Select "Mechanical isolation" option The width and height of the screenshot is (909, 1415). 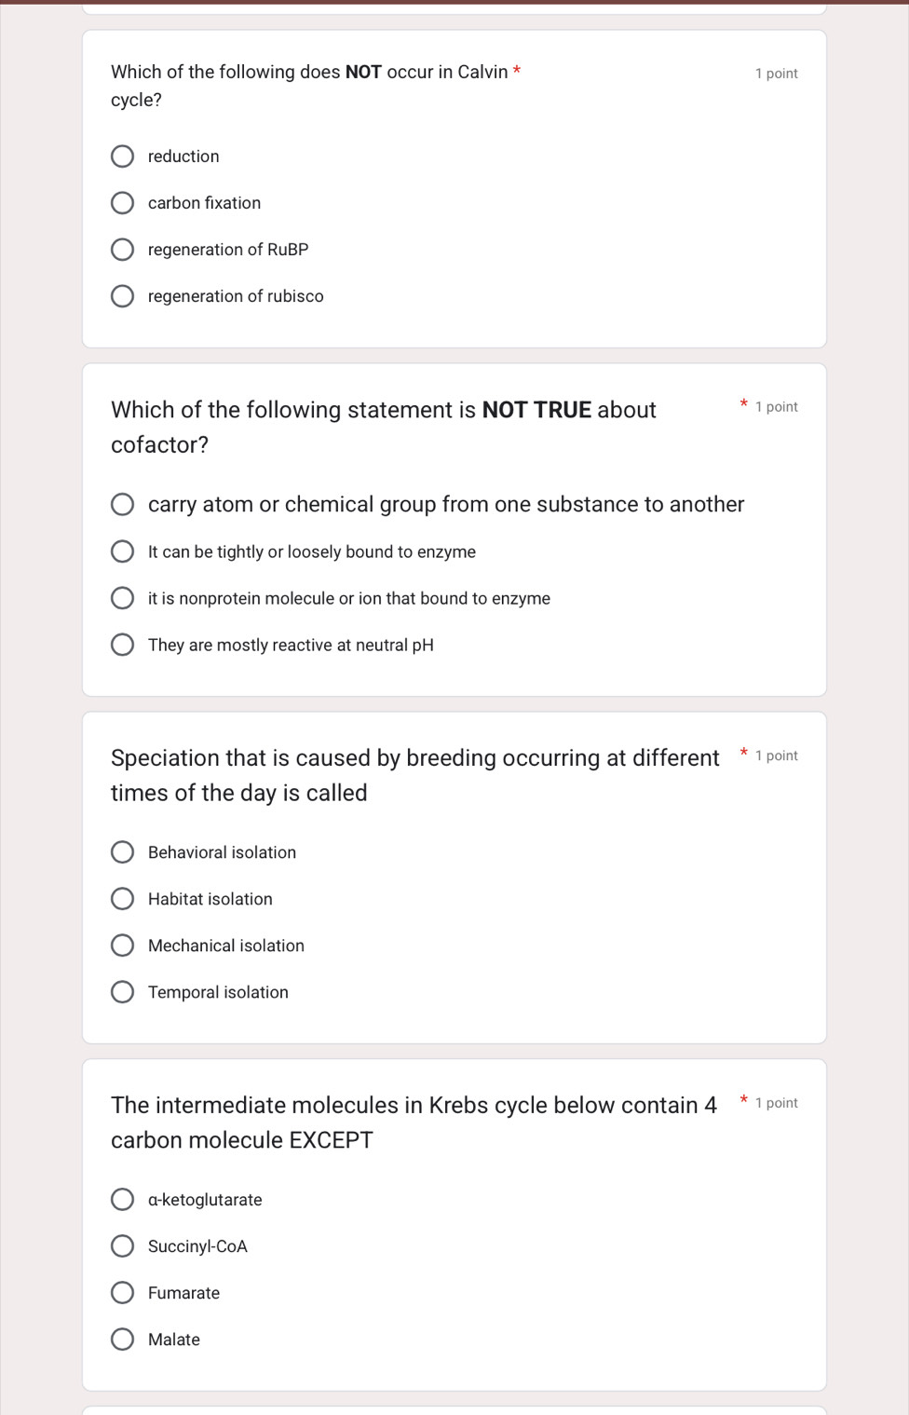[122, 945]
